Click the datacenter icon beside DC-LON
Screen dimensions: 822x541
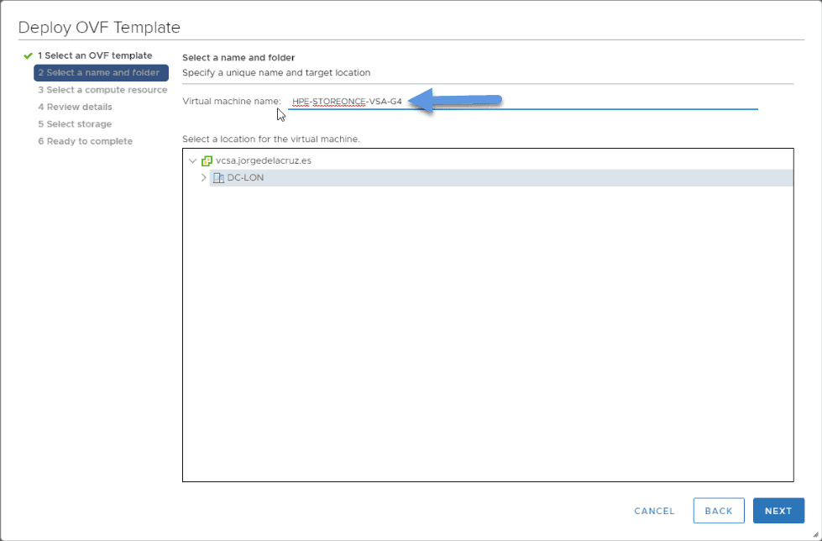218,178
